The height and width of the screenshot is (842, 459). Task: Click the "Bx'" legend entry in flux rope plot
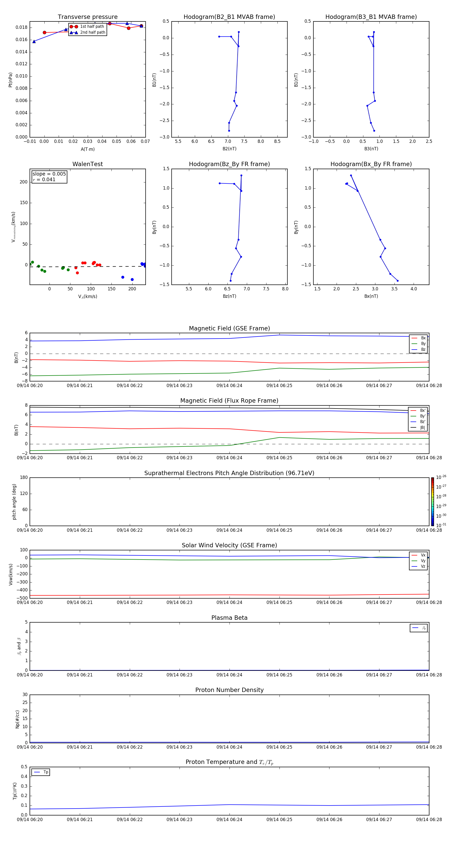coord(418,411)
